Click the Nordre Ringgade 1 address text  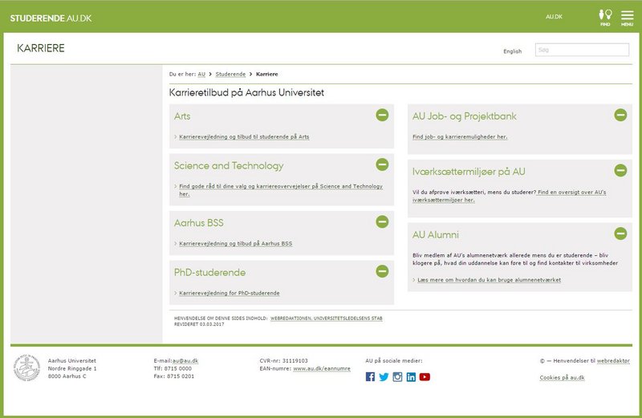72,368
